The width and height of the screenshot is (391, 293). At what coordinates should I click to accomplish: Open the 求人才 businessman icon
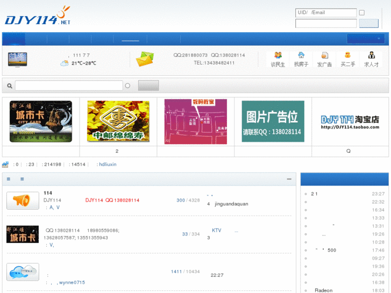click(371, 55)
